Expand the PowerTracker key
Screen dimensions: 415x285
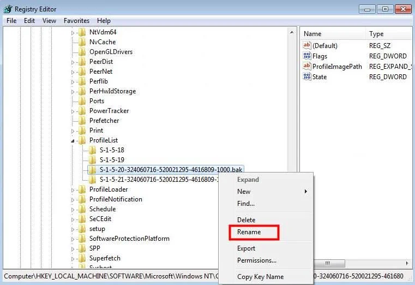[73, 111]
